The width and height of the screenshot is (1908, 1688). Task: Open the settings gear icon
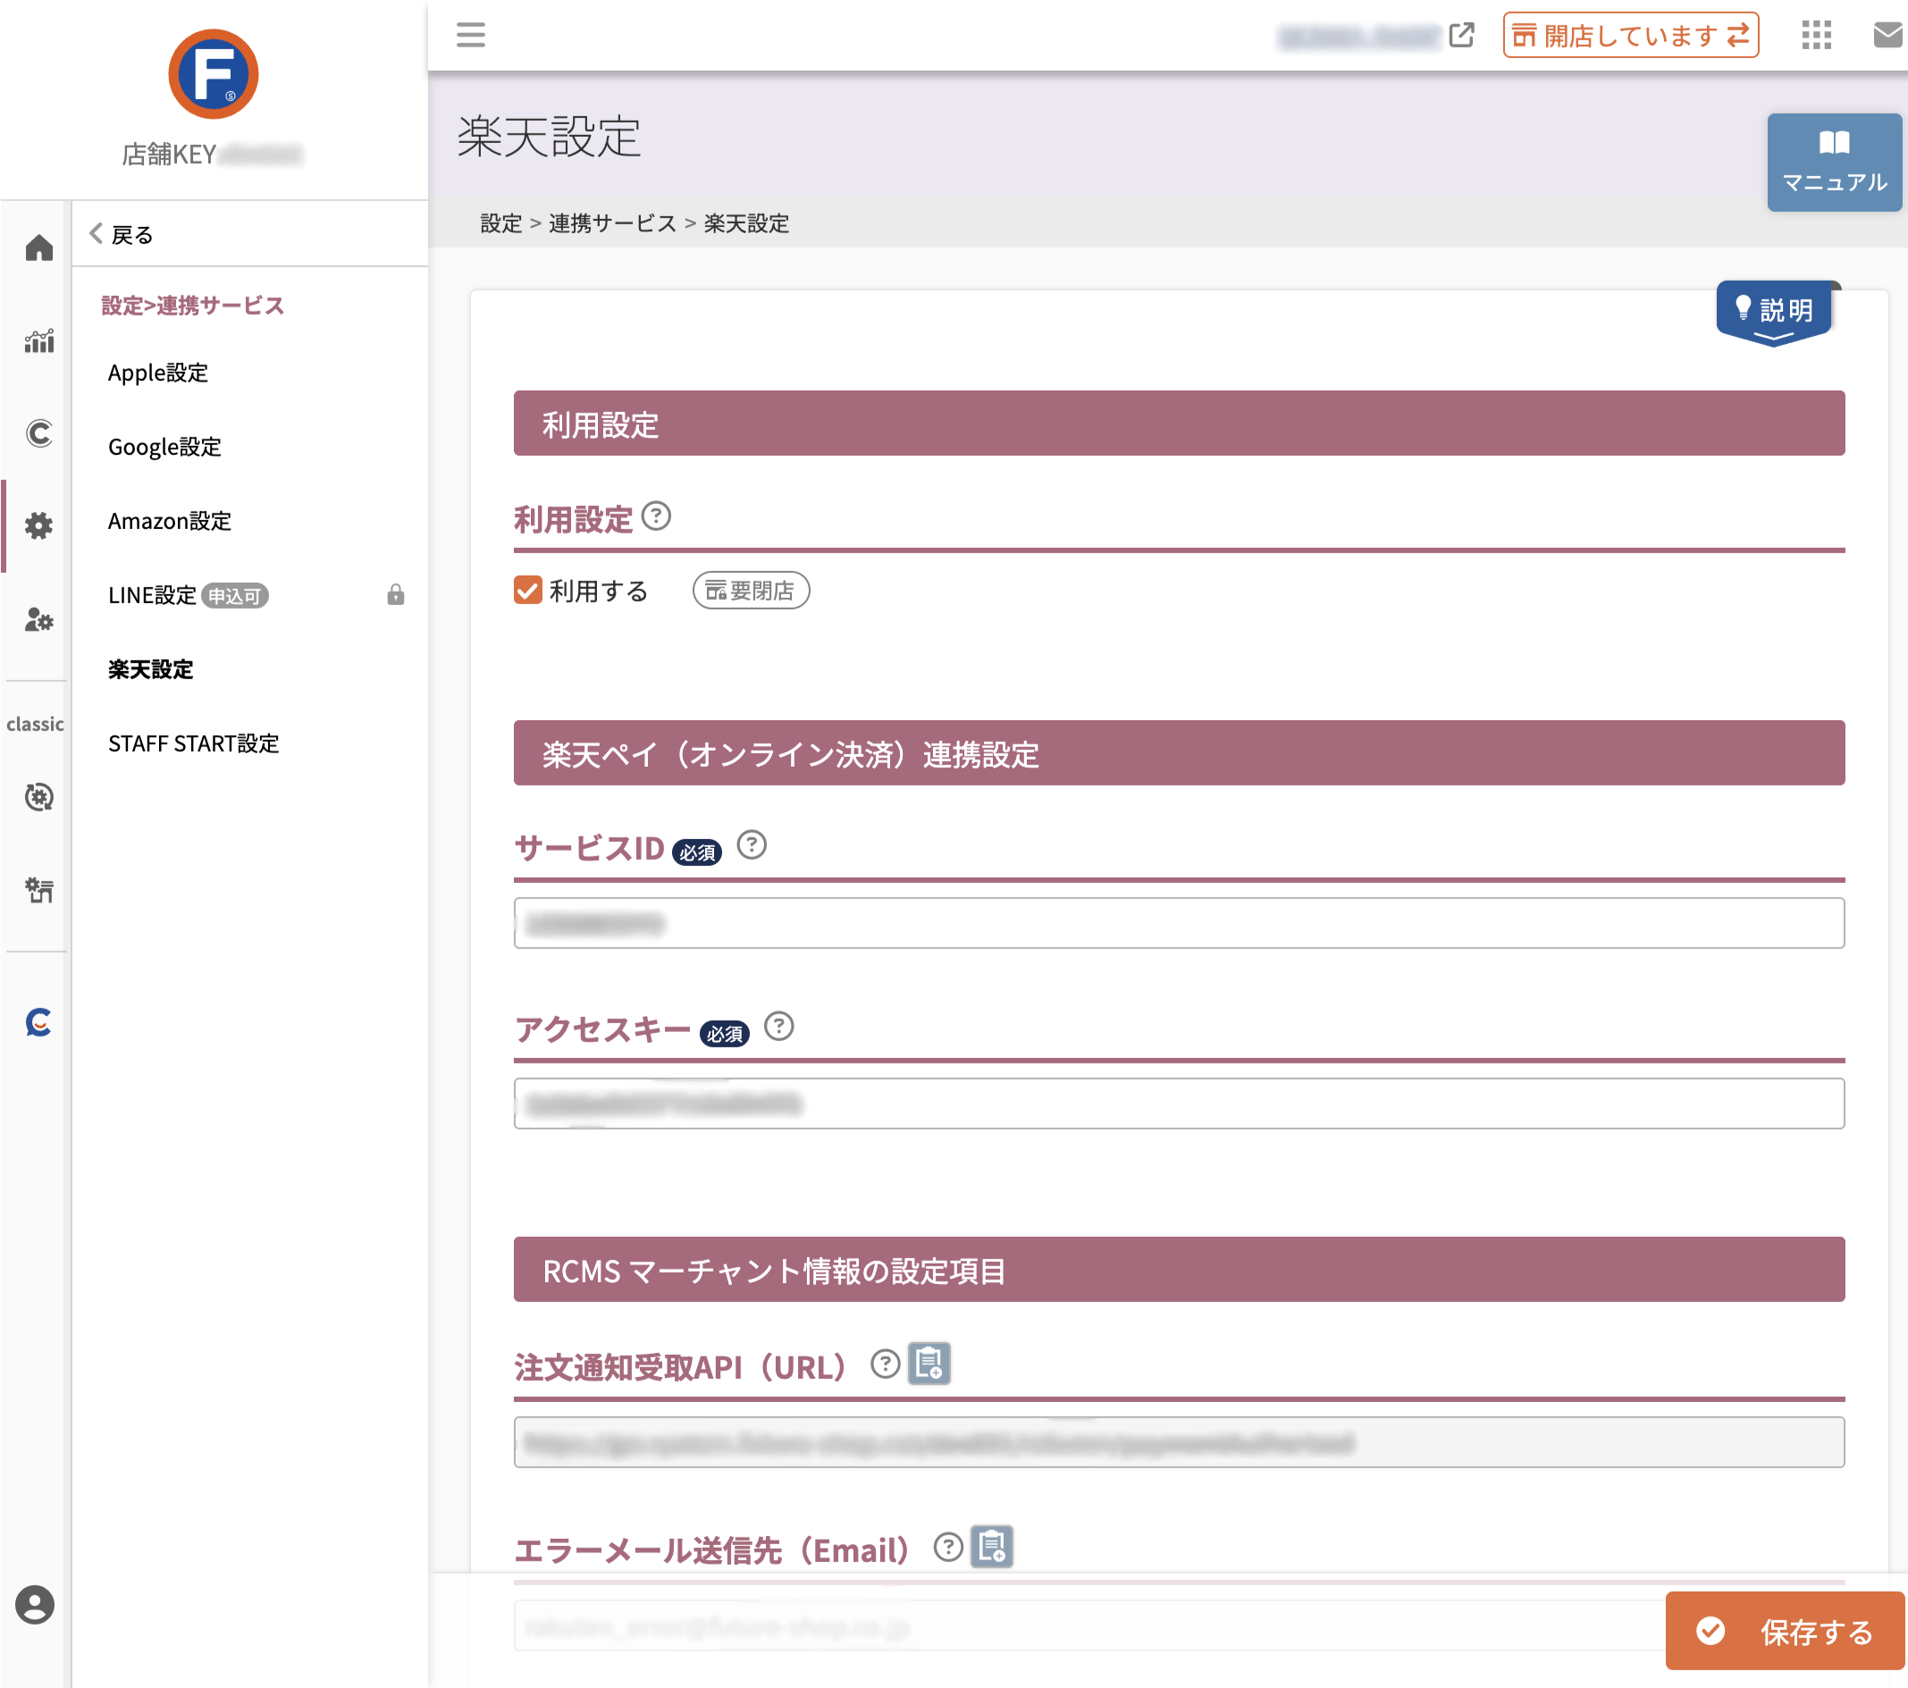38,525
